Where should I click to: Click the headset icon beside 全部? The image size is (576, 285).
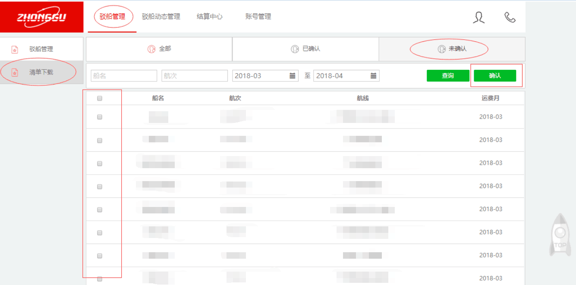151,49
